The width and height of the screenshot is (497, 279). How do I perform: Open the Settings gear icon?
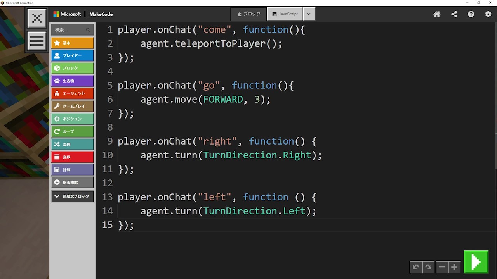coord(488,14)
